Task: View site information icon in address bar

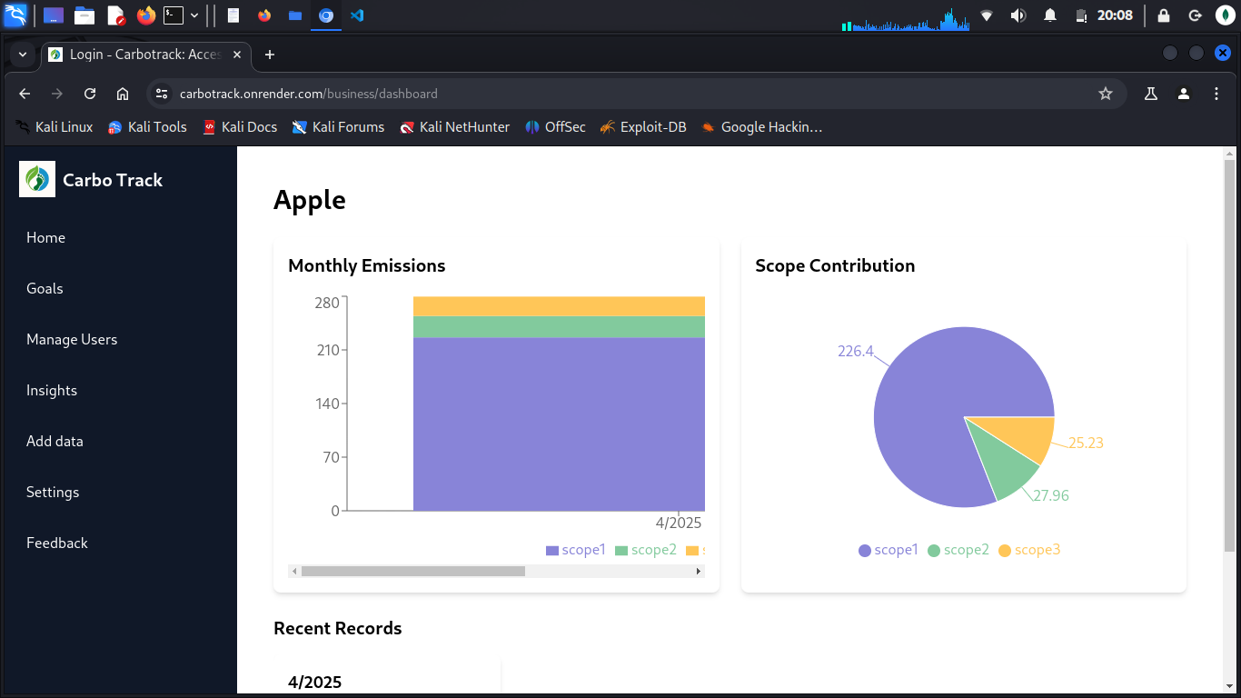Action: click(162, 94)
